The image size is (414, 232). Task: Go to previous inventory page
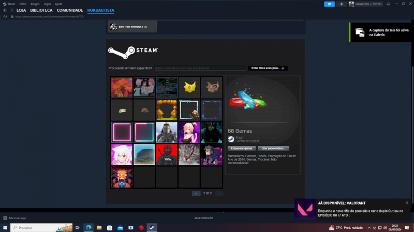click(196, 193)
